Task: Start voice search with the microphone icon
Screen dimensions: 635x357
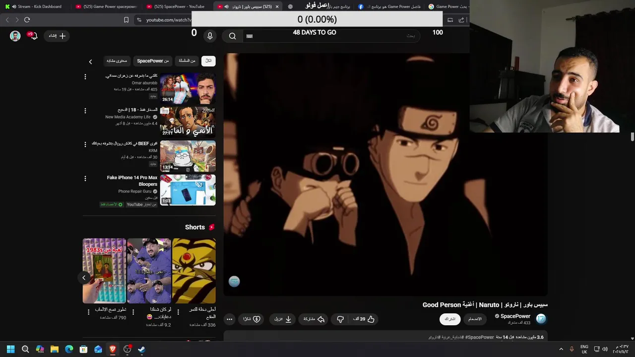Action: 210,36
